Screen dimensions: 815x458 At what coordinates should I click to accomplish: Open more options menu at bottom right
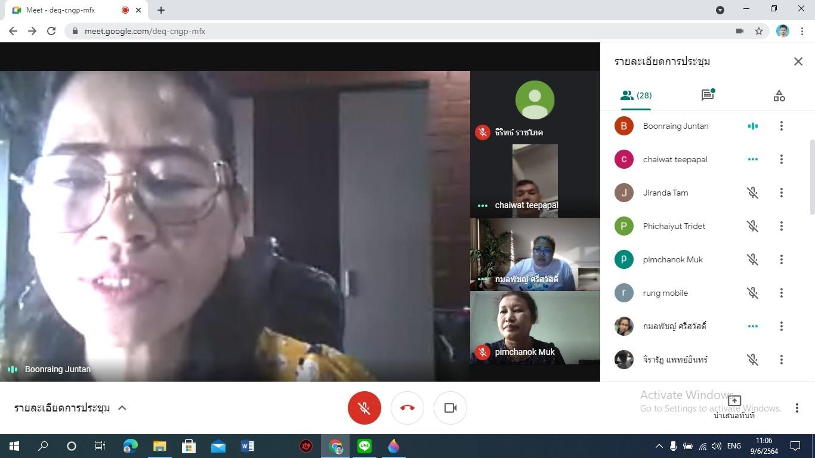[x=797, y=408]
